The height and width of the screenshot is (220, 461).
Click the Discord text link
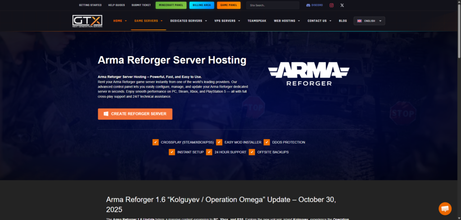point(317,5)
